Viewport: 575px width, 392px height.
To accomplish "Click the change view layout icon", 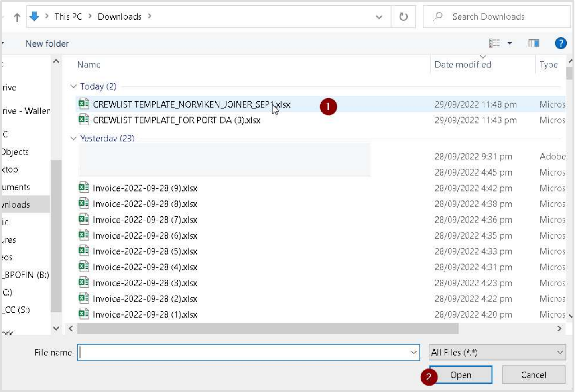I will 494,43.
